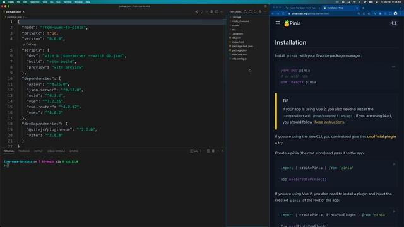Screen dimensions: 404x227
Task: Click the split editor icon
Action: (217, 11)
